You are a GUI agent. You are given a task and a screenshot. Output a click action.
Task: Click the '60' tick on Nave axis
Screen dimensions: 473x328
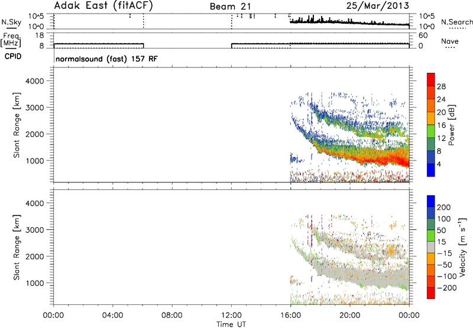point(423,36)
